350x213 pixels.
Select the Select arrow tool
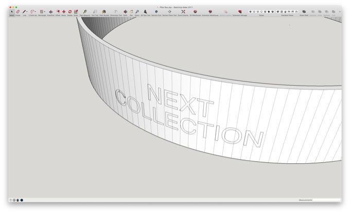coord(12,12)
